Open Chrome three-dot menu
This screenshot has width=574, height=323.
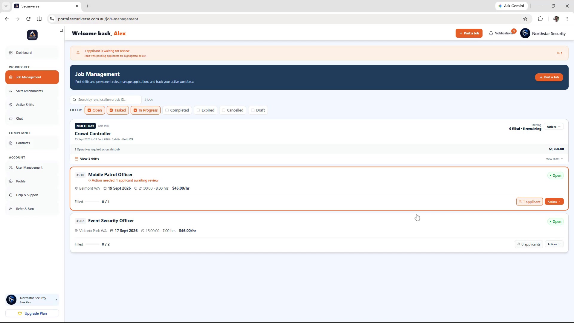click(567, 19)
